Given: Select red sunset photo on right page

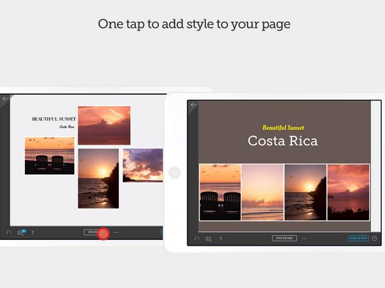Looking at the screenshot, I should pyautogui.click(x=348, y=192).
